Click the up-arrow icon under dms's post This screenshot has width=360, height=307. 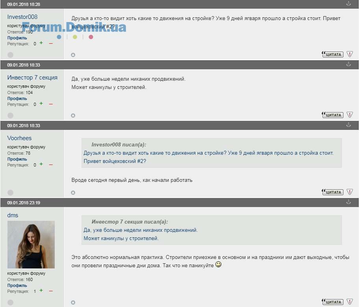pos(73,302)
